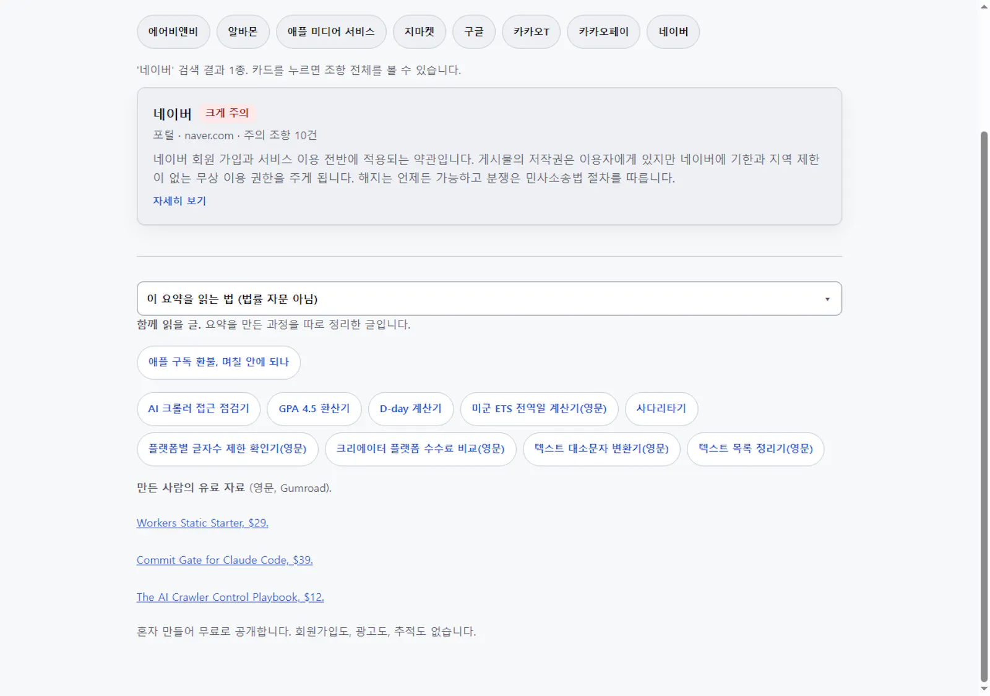
Task: Open 텍스트 대소문자 변환기(영문)
Action: pyautogui.click(x=602, y=449)
